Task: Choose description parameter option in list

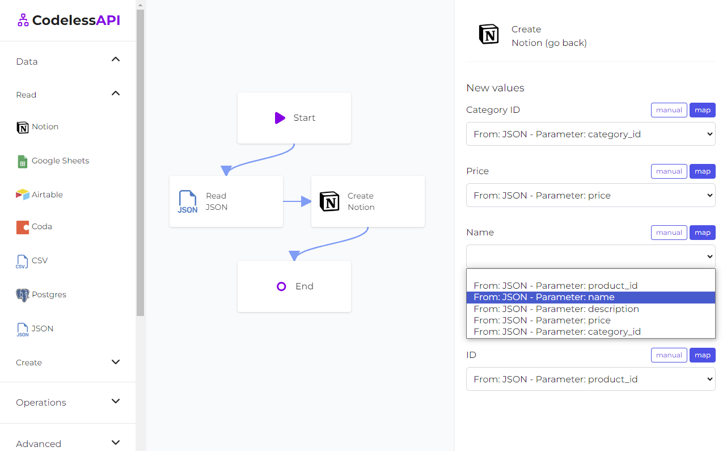Action: 591,309
